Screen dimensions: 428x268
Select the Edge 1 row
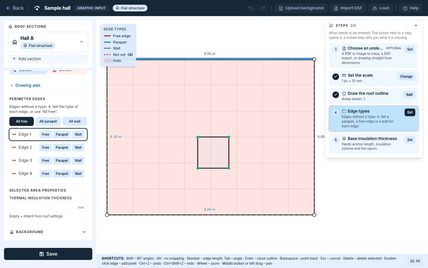[48, 134]
